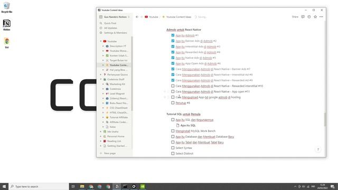Expand the Pertanyaan Quora page
Screen dimensions: 338x190
pos(101,74)
